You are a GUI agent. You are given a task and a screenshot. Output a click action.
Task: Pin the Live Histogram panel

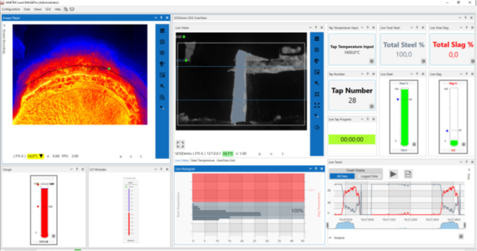pyautogui.click(x=316, y=168)
